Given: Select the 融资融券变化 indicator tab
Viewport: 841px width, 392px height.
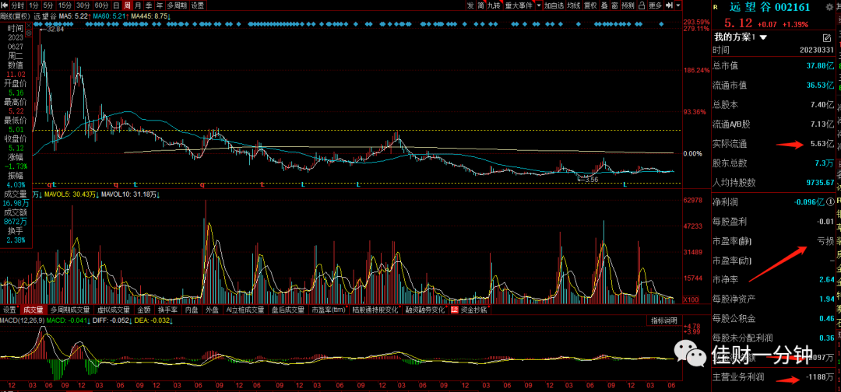Looking at the screenshot, I should point(426,310).
